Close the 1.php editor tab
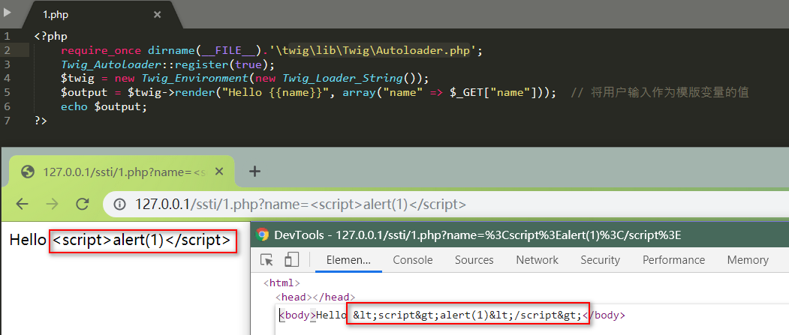This screenshot has height=335, width=789. (157, 14)
